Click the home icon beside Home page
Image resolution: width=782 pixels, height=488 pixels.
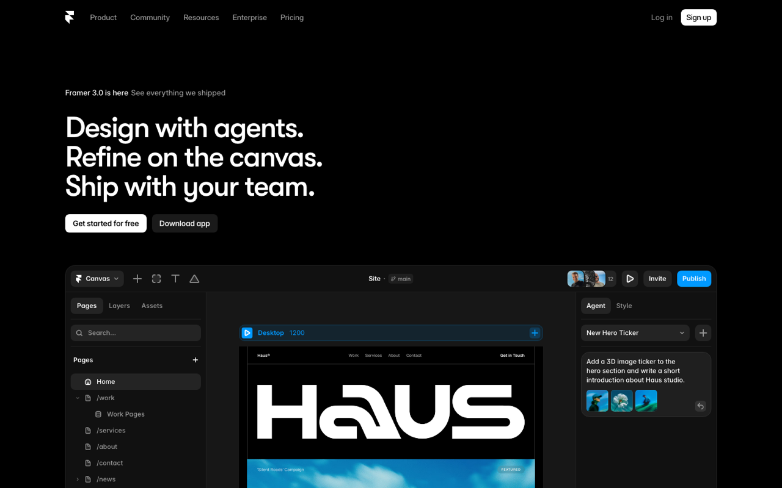click(x=88, y=382)
